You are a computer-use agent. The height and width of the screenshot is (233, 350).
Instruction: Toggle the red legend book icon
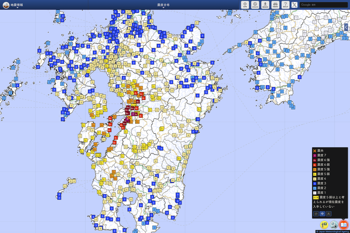coord(343,225)
